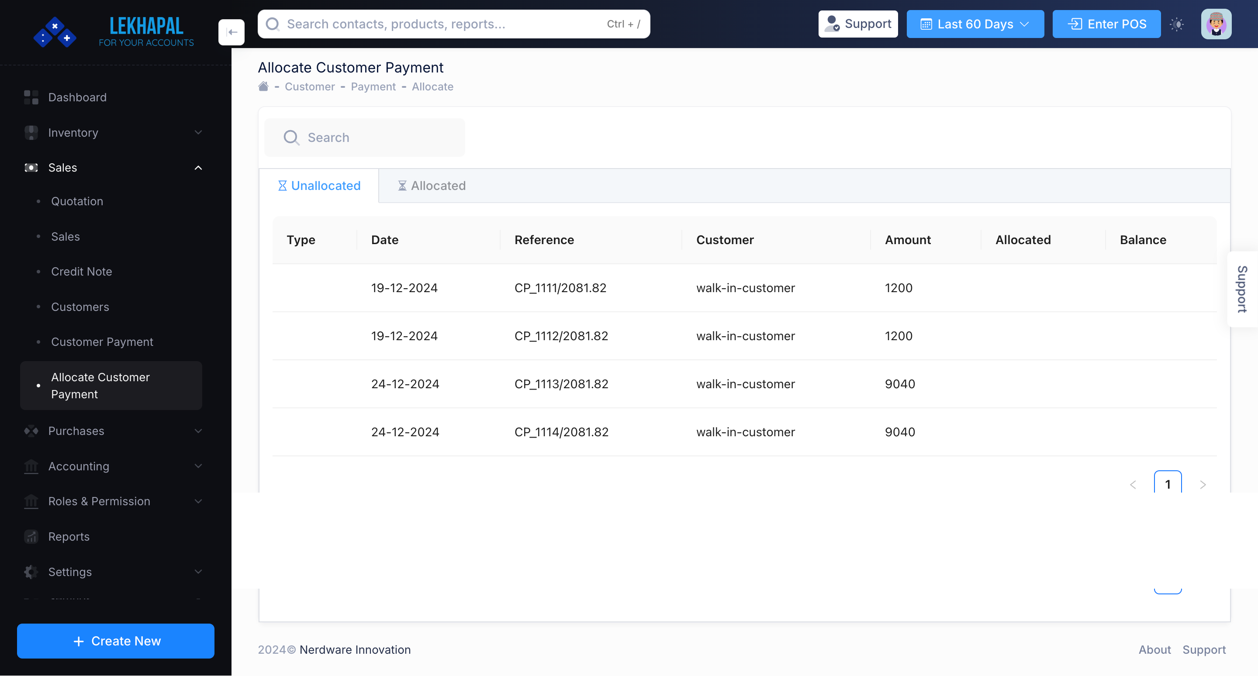
Task: Open the Last 60 Days date range dropdown
Action: click(975, 24)
